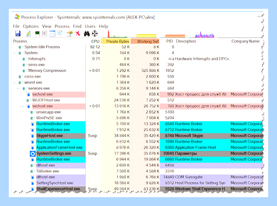The image size is (277, 206).
Task: Click the 92.12 CPU value for Idle
Action: click(x=95, y=47)
